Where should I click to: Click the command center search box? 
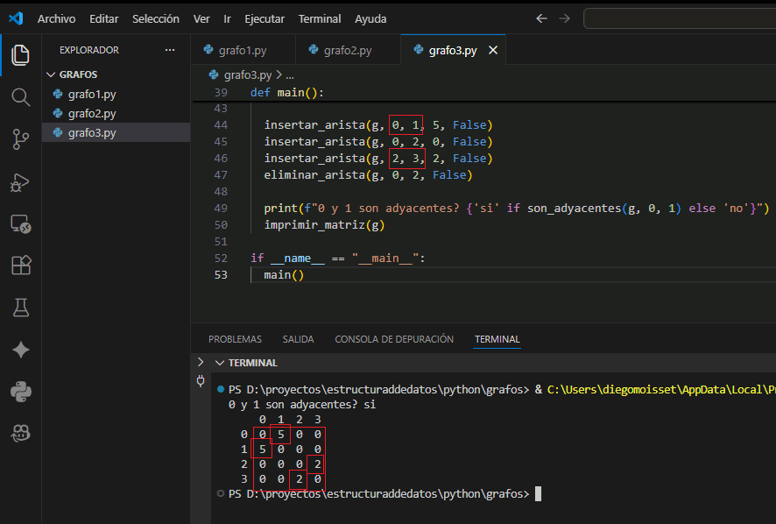679,18
